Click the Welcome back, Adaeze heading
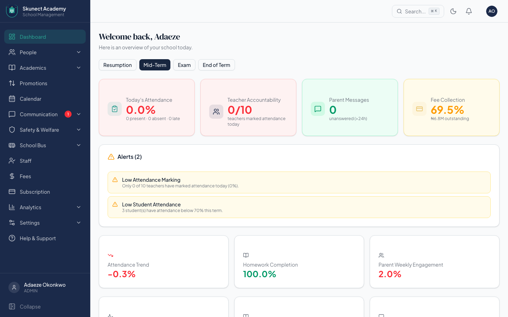 (139, 37)
